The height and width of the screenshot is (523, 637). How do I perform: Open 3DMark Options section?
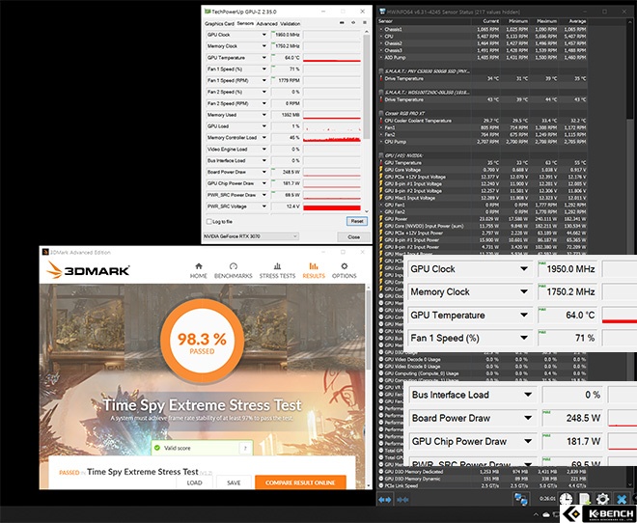click(345, 271)
